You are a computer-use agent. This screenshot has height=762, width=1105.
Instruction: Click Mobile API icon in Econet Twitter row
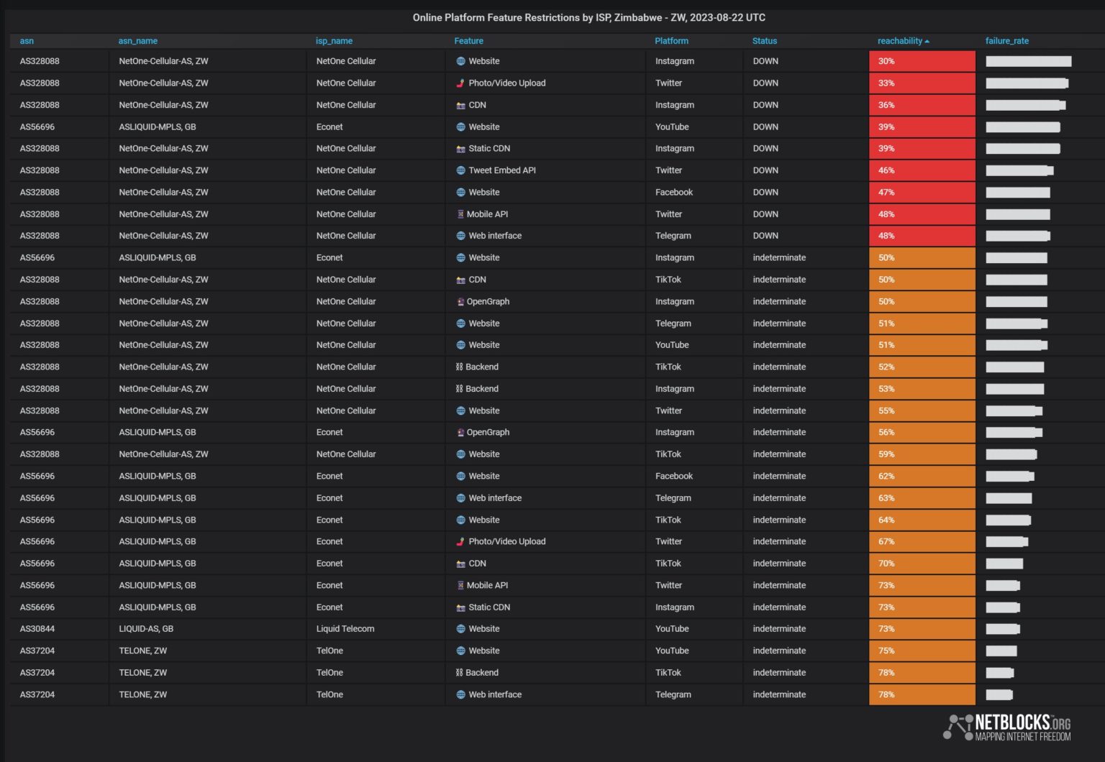click(x=460, y=586)
